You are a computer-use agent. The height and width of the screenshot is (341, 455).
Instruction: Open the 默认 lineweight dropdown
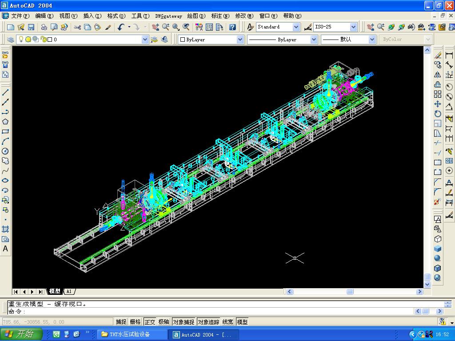click(372, 40)
